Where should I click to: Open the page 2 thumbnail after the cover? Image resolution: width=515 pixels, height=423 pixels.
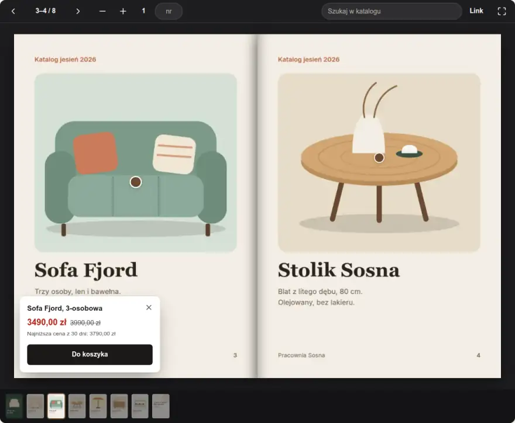tap(35, 406)
